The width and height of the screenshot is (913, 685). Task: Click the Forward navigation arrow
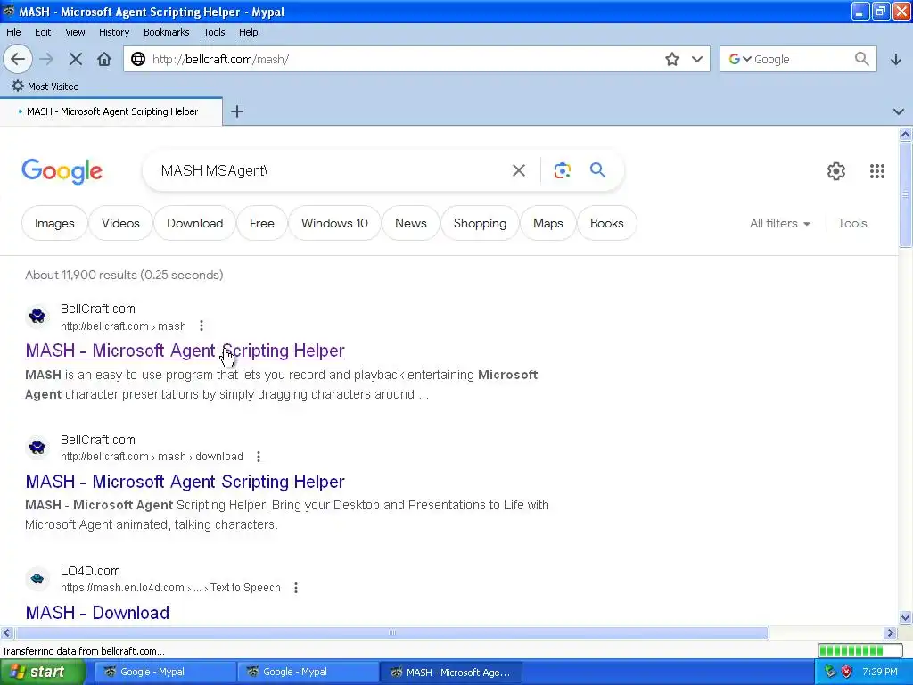click(x=46, y=59)
